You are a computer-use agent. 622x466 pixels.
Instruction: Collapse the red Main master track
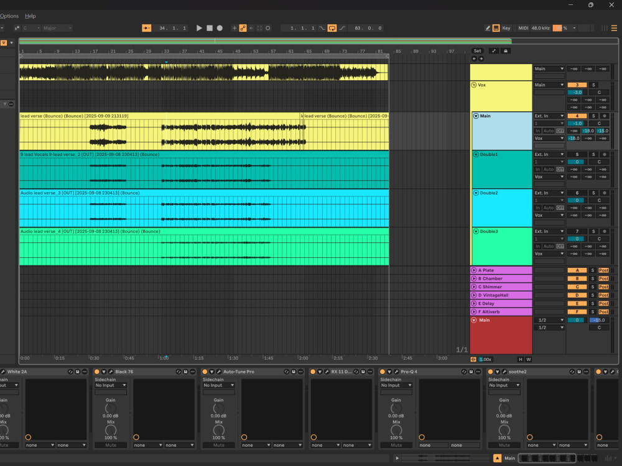pos(473,320)
